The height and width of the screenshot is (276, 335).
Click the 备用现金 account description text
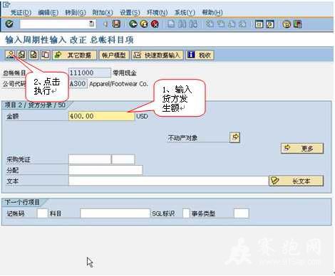pos(125,73)
